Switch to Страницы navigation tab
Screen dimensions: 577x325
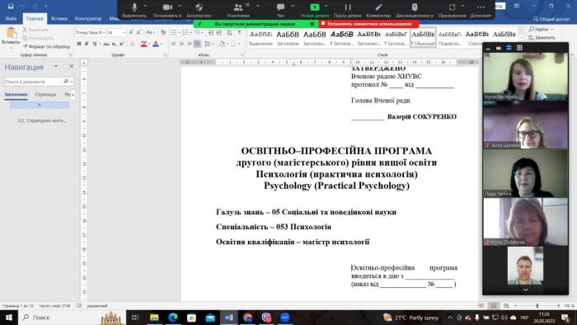pos(45,95)
